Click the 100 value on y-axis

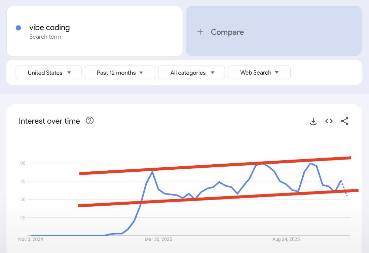pyautogui.click(x=22, y=163)
